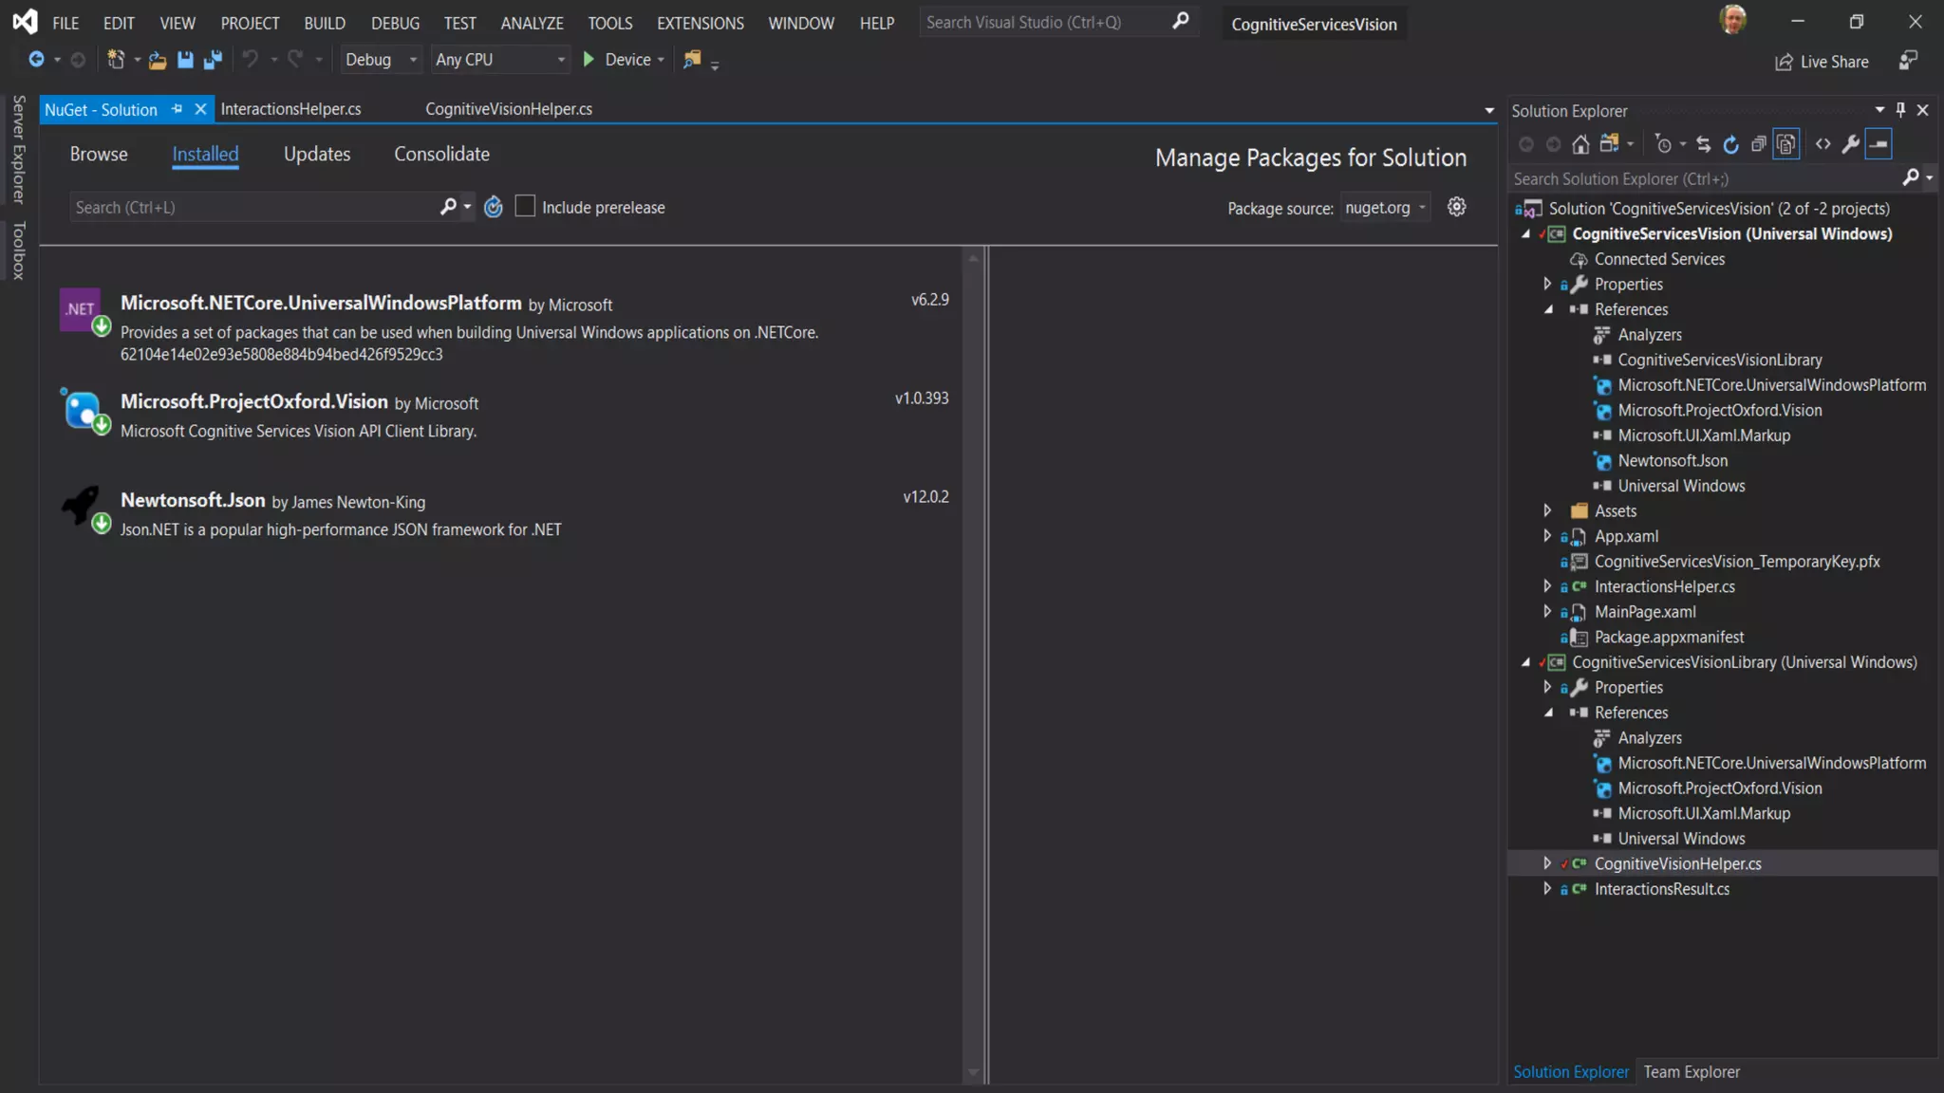Click Solution Explorer Home icon
Viewport: 1944px width, 1093px height.
coord(1580,144)
